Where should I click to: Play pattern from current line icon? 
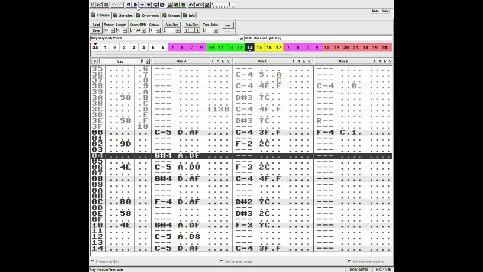coord(142,5)
